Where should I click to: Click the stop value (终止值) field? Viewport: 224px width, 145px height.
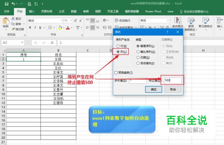coord(173,80)
